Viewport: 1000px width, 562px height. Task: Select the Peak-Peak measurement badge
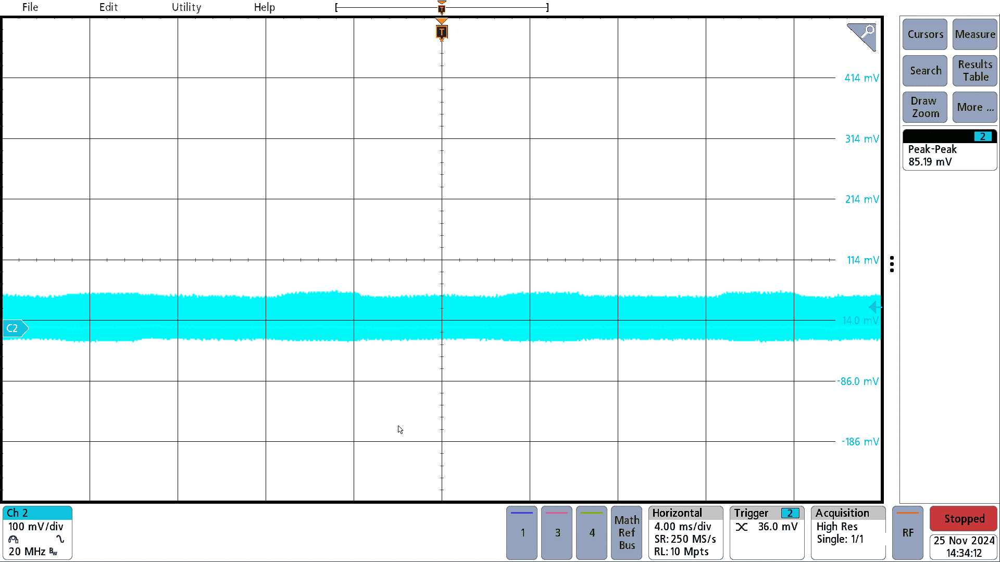point(950,150)
